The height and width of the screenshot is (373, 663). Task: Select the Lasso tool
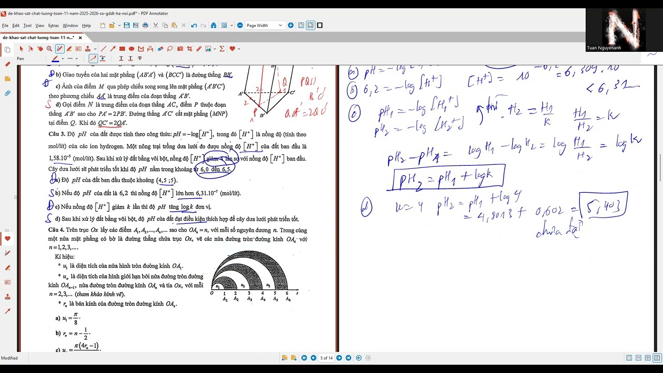click(170, 49)
